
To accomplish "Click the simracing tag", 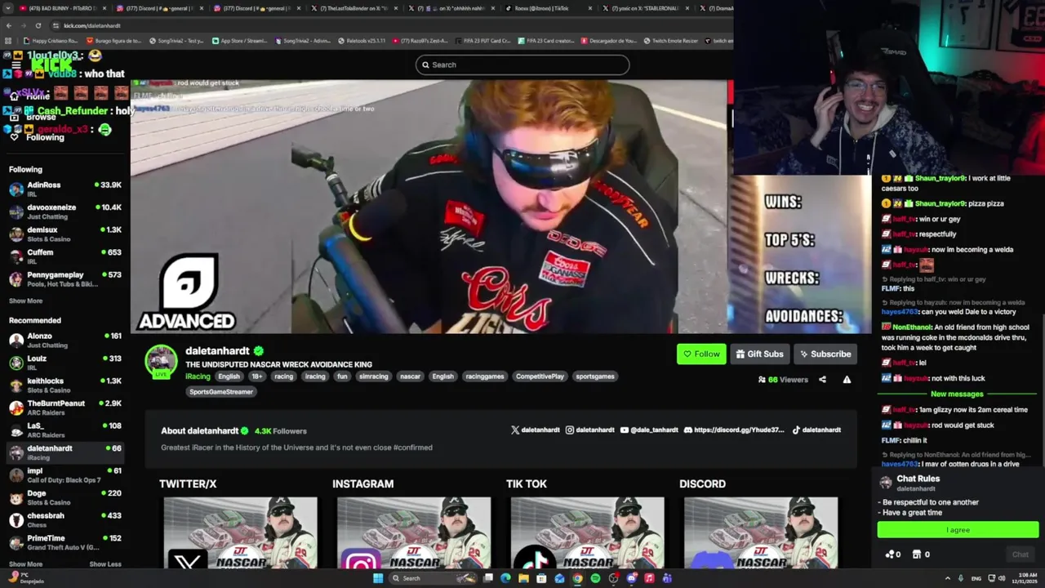I will [x=374, y=376].
